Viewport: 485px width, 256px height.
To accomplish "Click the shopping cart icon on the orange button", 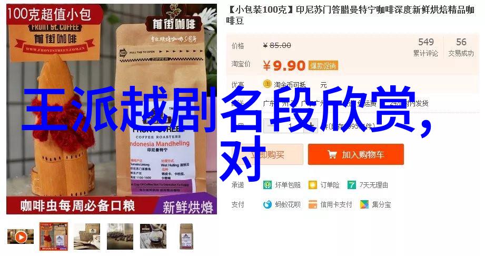I will point(332,154).
